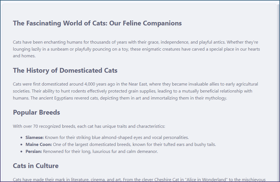This screenshot has width=280, height=182.
Task: Click the Popular Breeds heading
Action: 37,112
